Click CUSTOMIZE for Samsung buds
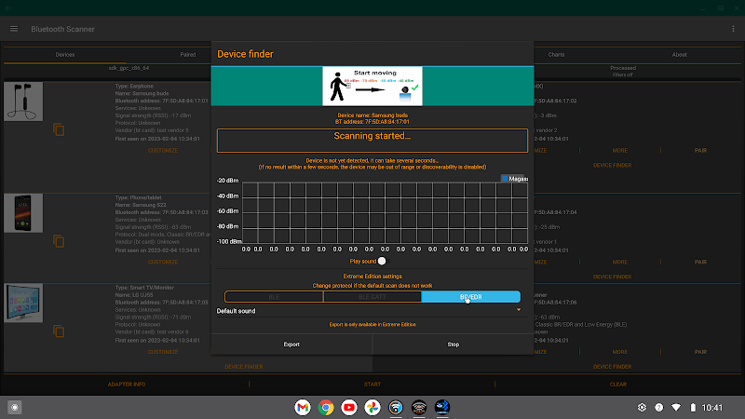Screen dimensions: 745x419 (163, 151)
